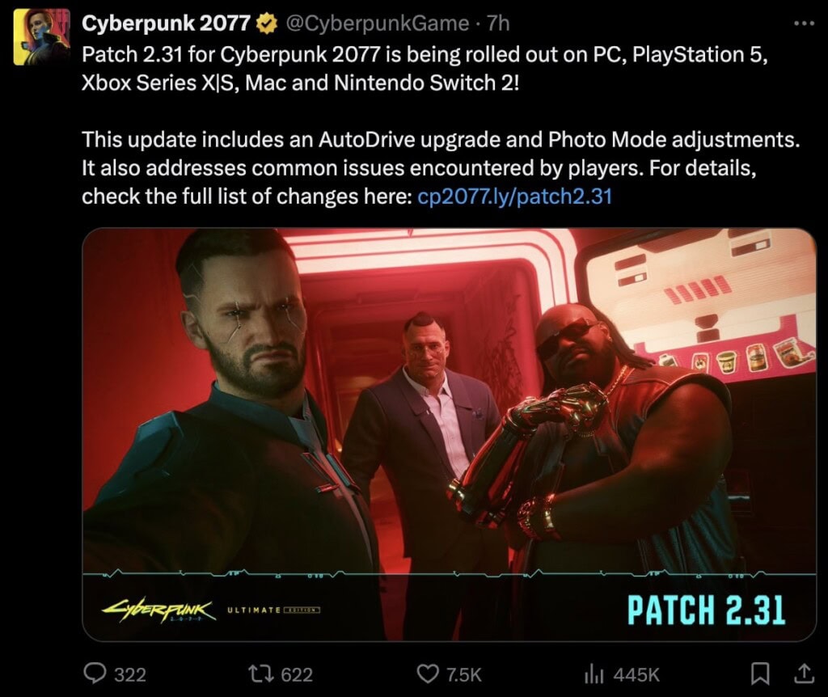Like the tweet with the heart icon
Viewport: 828px width, 697px height.
(427, 674)
